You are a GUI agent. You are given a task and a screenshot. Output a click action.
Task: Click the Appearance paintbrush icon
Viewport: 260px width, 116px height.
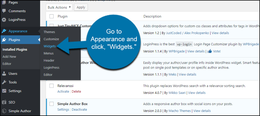tap(4, 31)
